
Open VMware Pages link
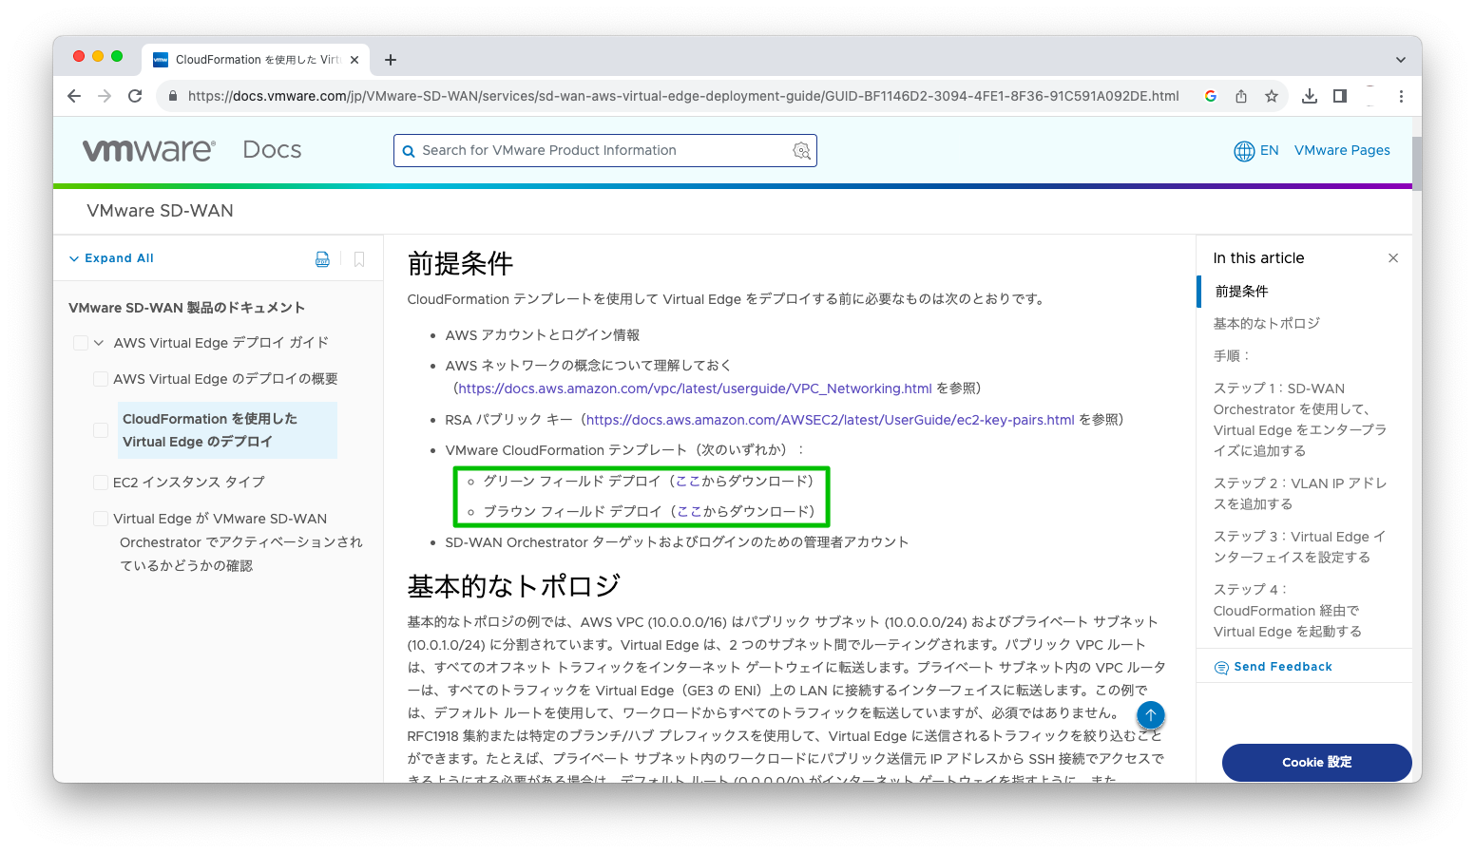pos(1342,150)
